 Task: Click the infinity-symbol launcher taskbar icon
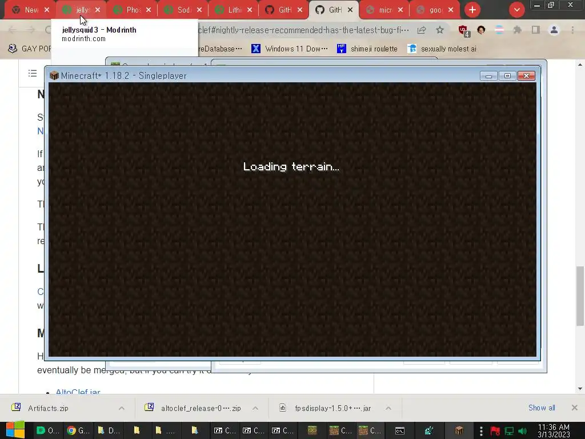tap(312, 431)
